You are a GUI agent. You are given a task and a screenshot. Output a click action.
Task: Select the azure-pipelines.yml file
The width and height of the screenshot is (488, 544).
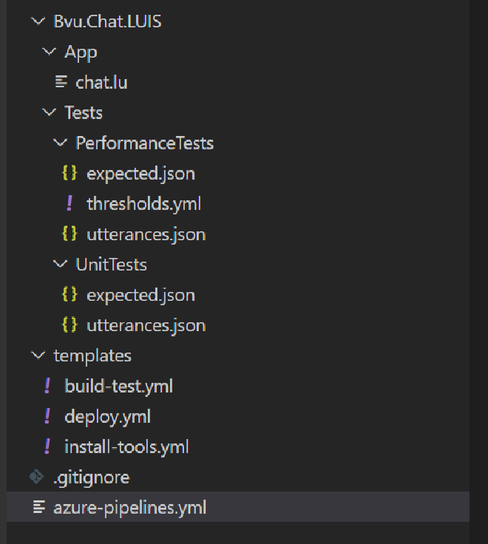point(129,508)
